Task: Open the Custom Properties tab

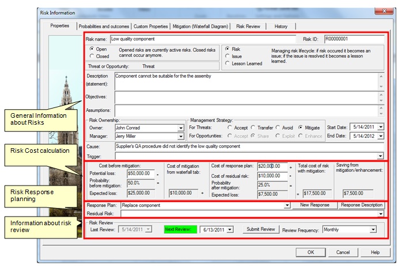Action: (150, 26)
